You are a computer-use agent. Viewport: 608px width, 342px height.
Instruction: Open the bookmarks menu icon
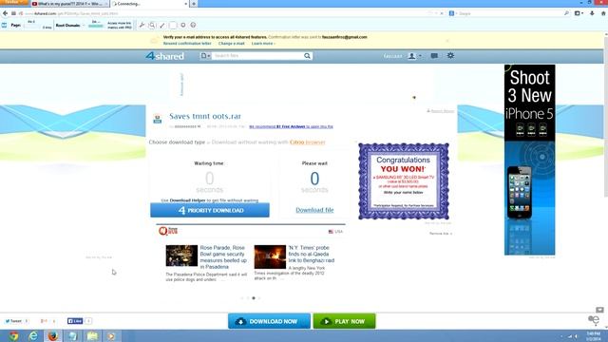579,13
